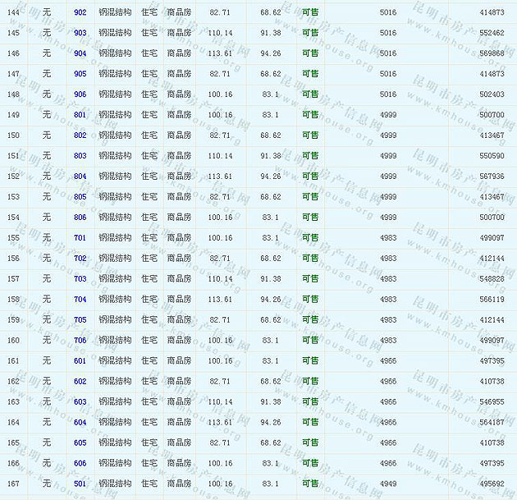Click total price 495692 cell

pos(491,484)
